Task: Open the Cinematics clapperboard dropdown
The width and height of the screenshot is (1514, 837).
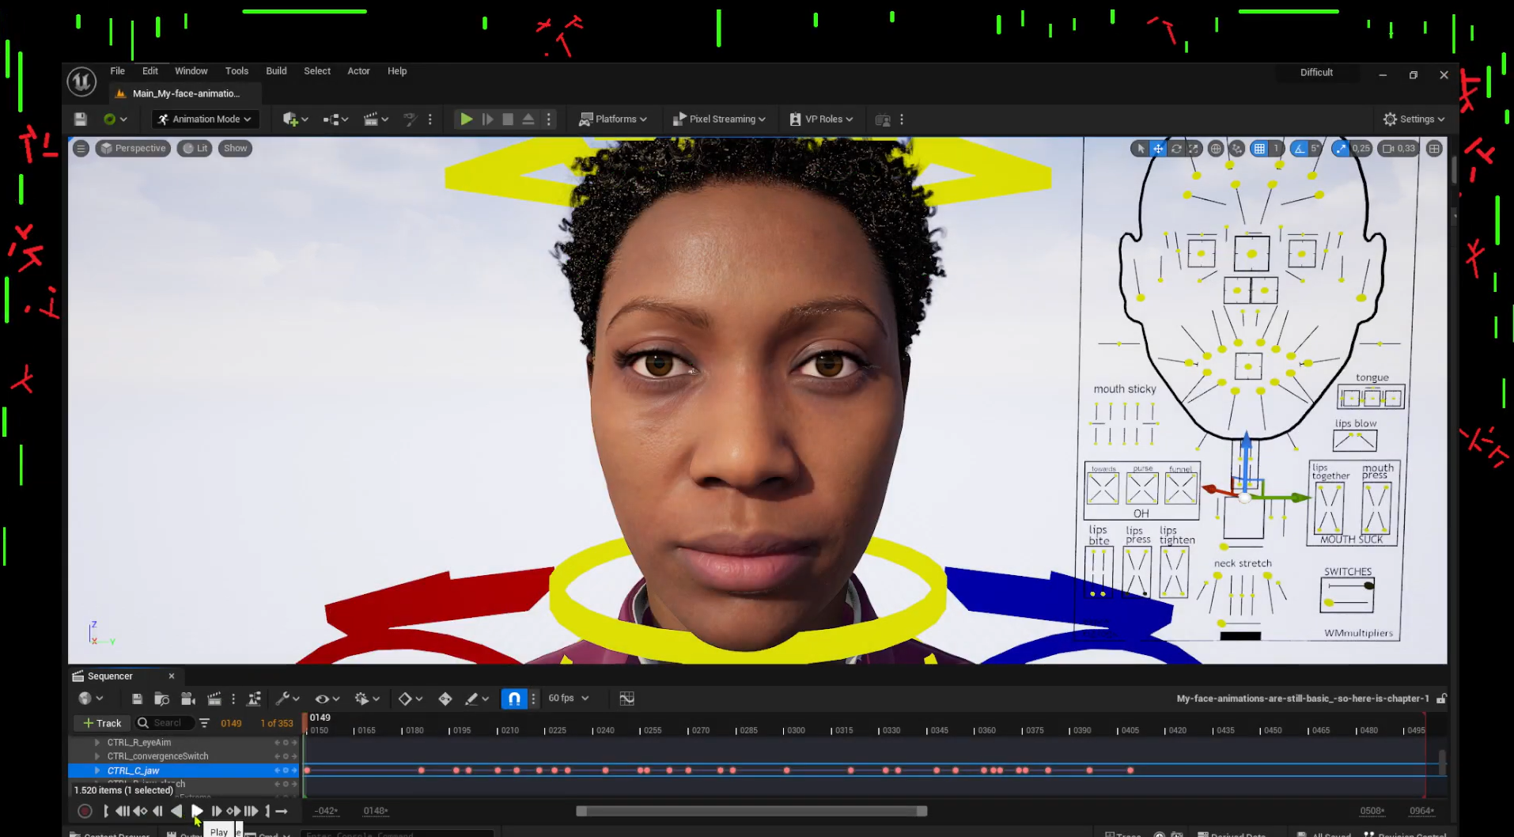Action: click(376, 119)
